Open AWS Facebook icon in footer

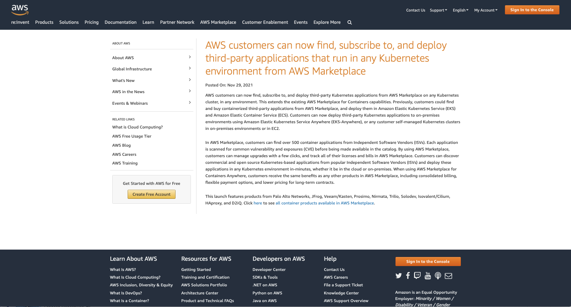click(408, 275)
